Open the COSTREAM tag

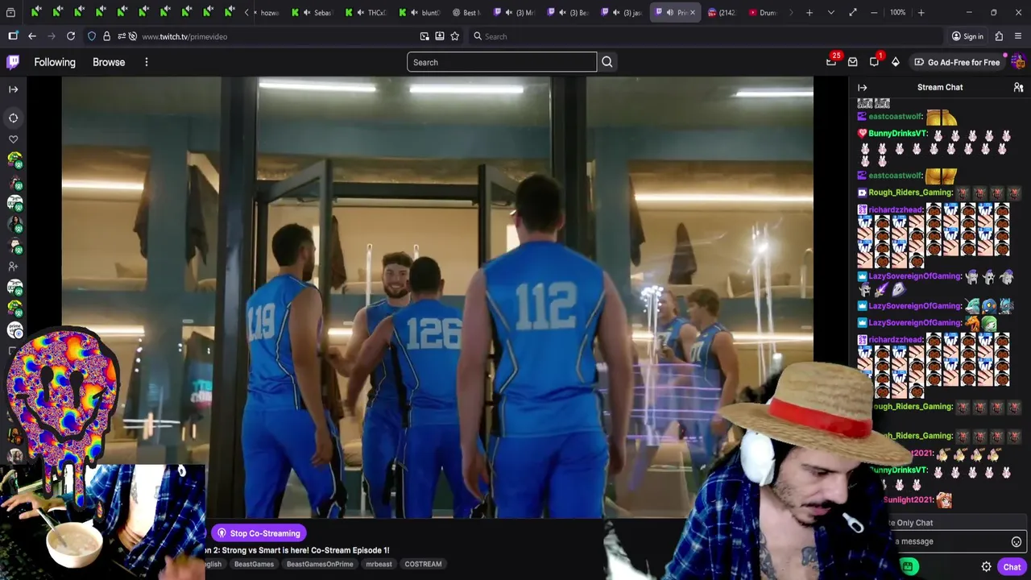[423, 564]
